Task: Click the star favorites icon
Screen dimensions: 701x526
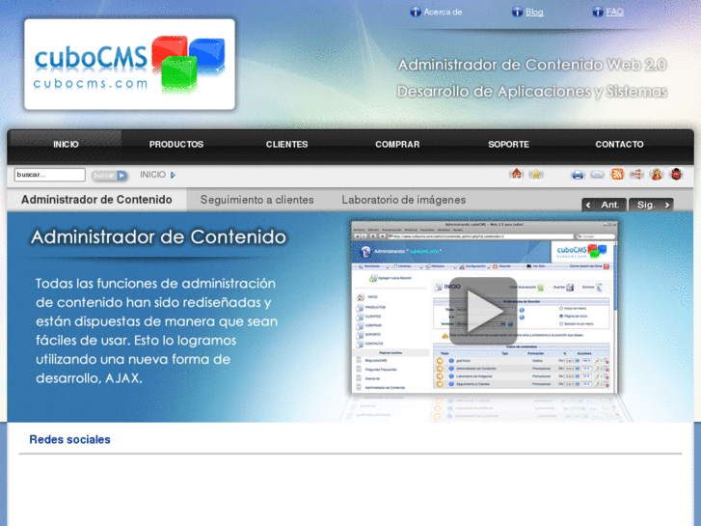Action: pyautogui.click(x=535, y=174)
